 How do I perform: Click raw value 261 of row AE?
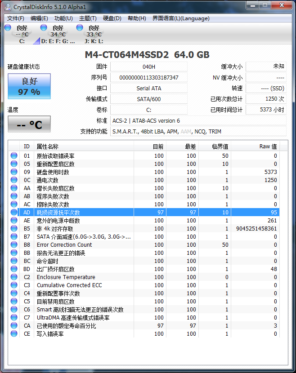click(272, 221)
